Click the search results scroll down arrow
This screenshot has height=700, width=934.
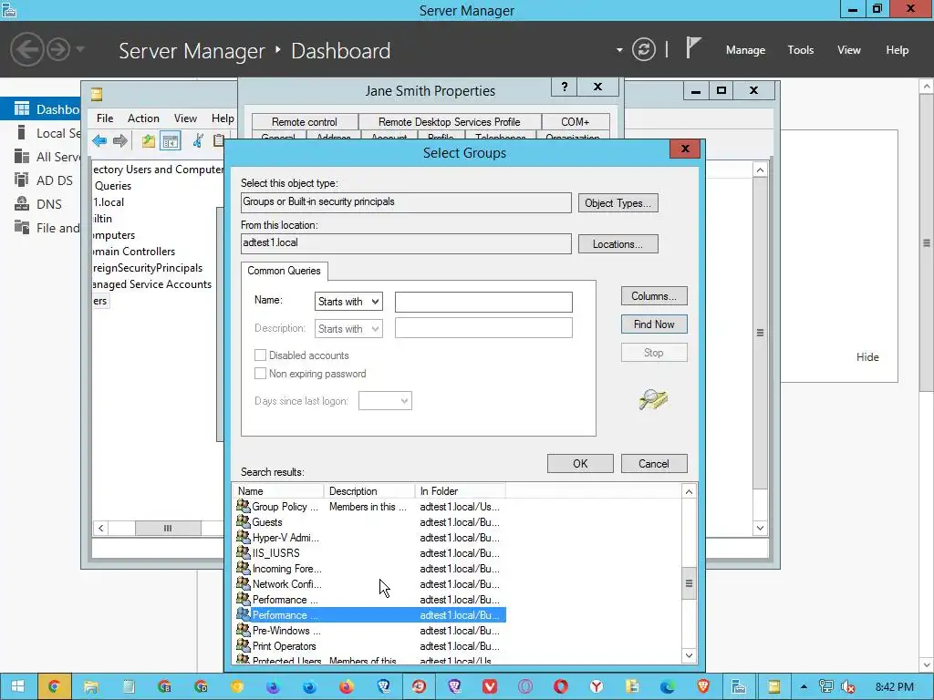tap(689, 655)
